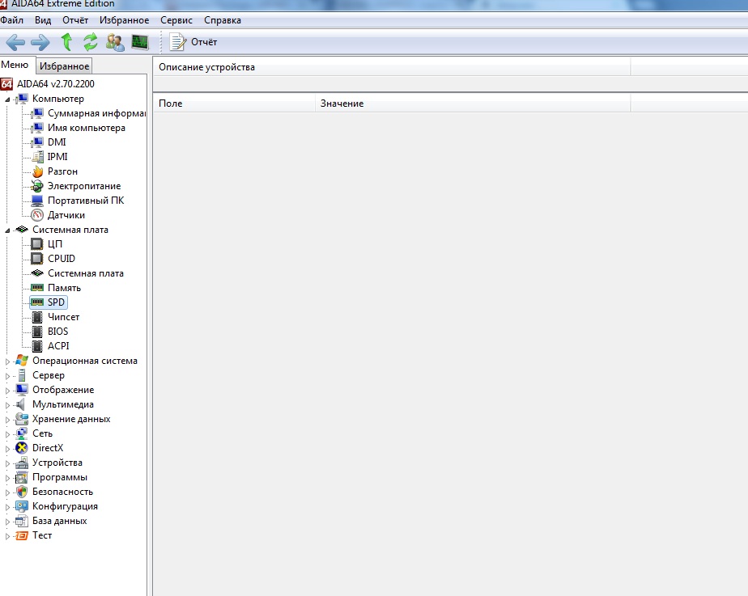Select the База данных tree label
The width and height of the screenshot is (748, 596).
[60, 522]
